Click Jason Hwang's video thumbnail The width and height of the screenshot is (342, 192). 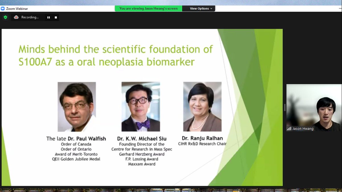click(314, 108)
